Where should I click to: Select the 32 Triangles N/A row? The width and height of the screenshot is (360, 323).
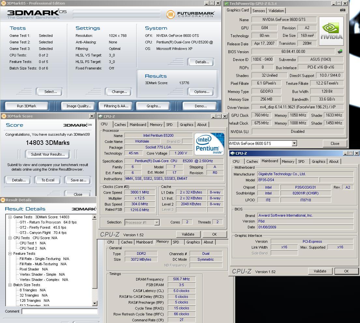pyautogui.click(x=34, y=295)
